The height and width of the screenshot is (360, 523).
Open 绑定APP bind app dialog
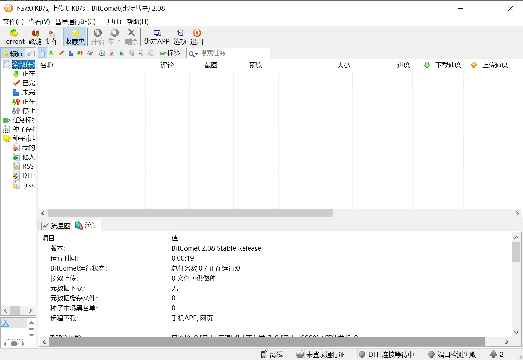[x=157, y=37]
